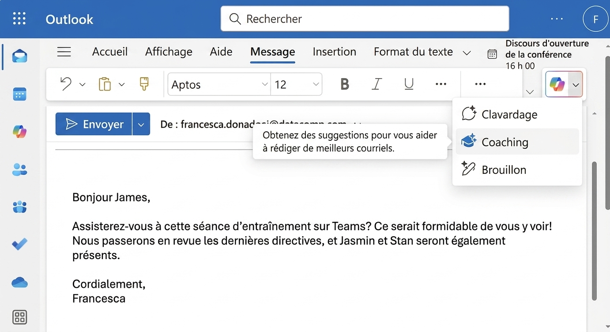This screenshot has height=332, width=610.
Task: Expand the ribbon display chevron
Action: coord(530,92)
